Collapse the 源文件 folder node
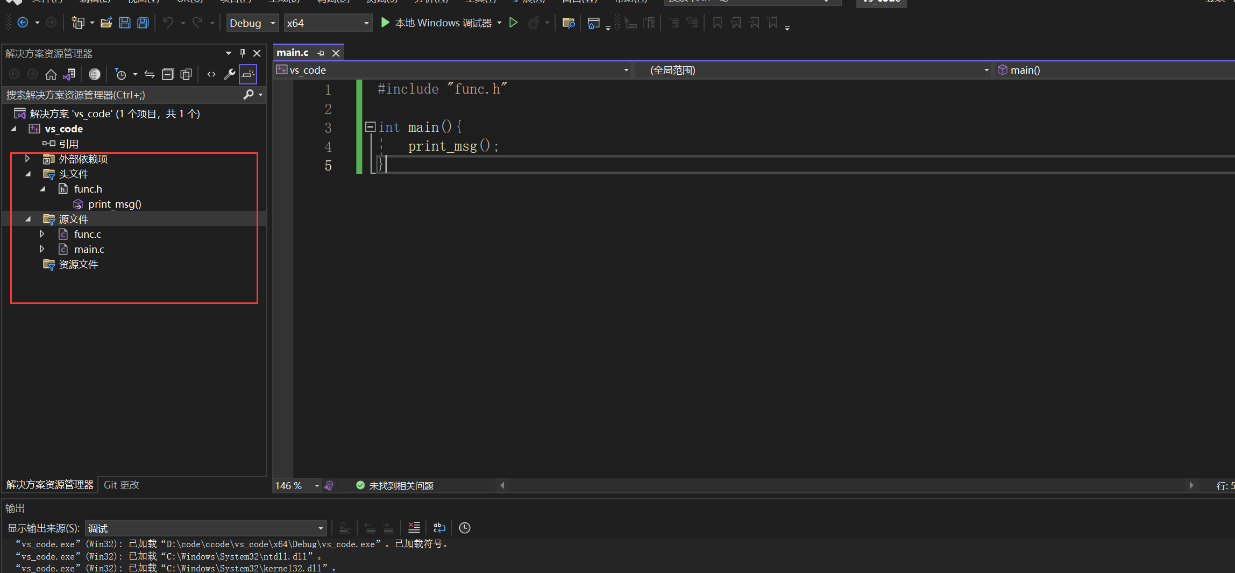The image size is (1235, 573). [27, 219]
